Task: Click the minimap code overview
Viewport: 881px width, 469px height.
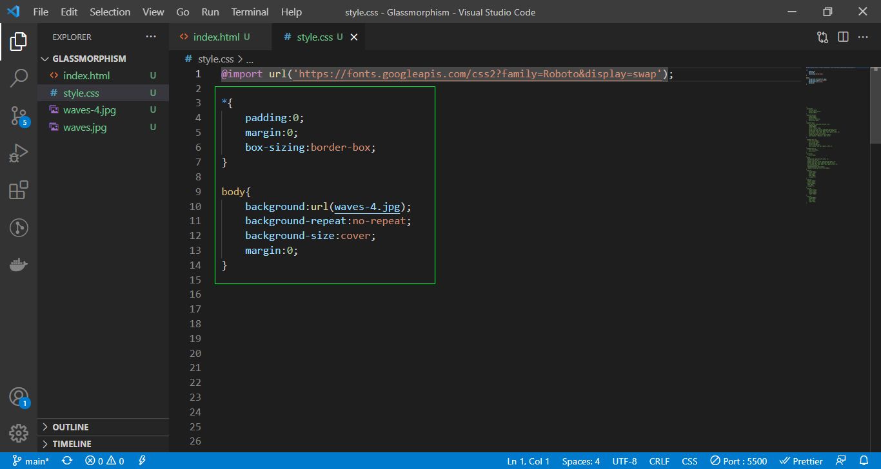Action: pos(837,135)
